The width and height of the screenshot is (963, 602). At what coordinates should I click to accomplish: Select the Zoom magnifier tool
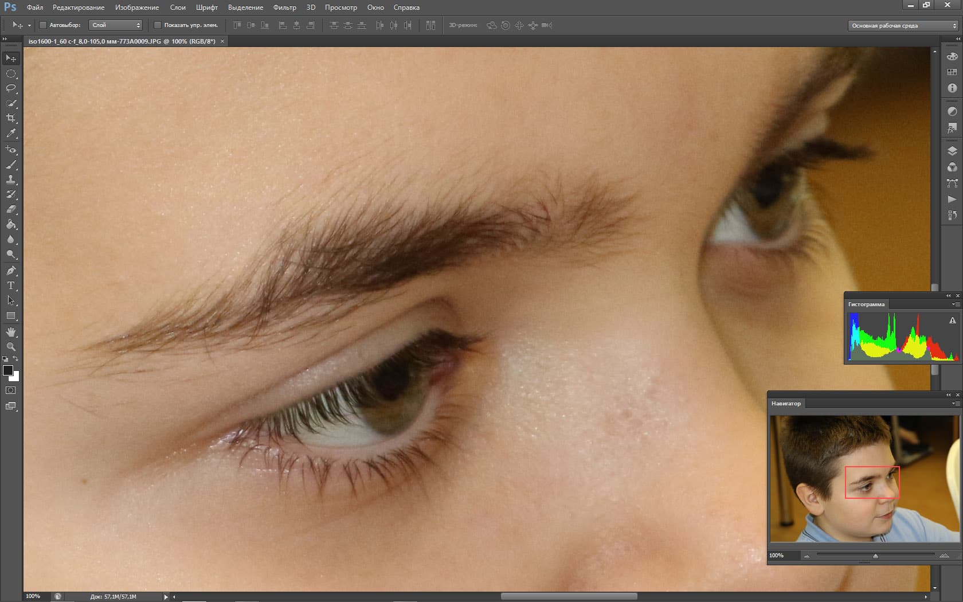pyautogui.click(x=11, y=347)
